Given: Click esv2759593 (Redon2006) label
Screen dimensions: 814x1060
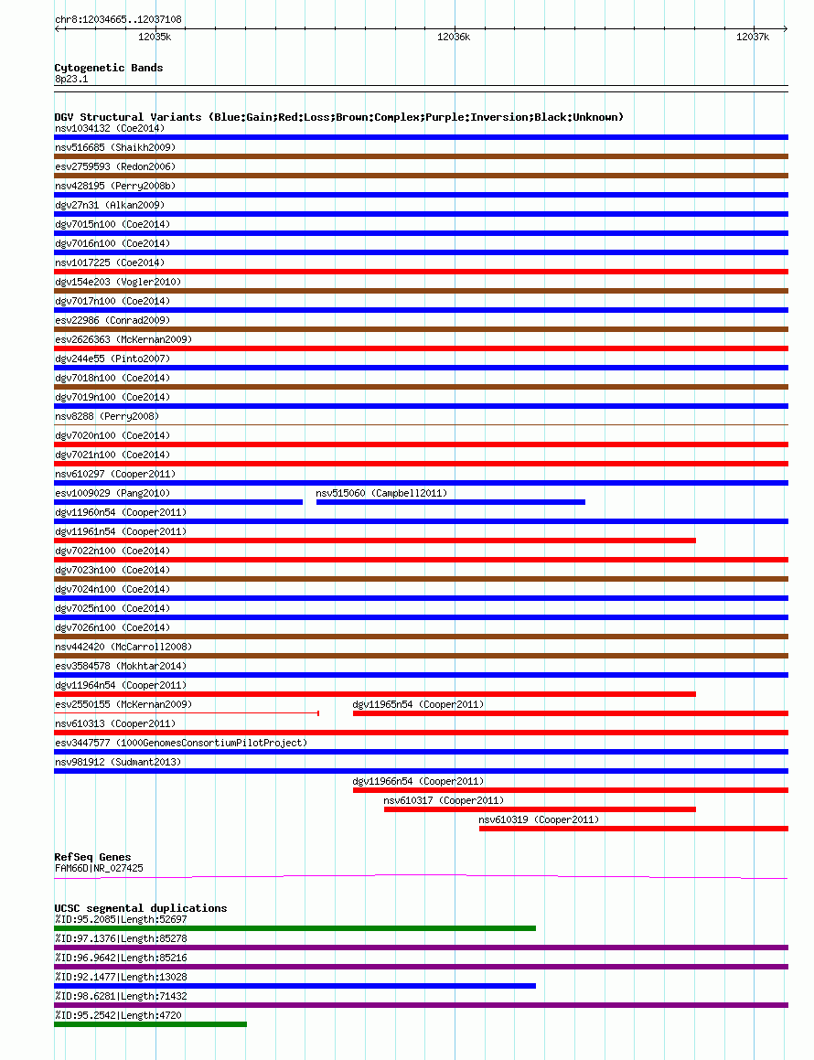Looking at the screenshot, I should click(115, 166).
